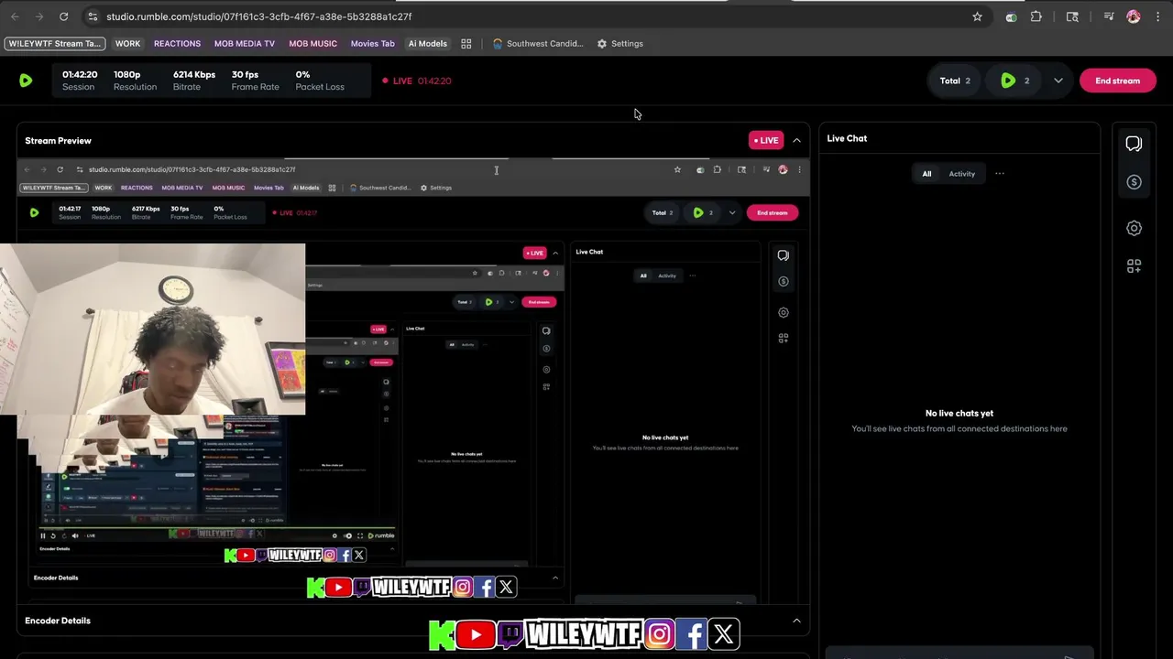Bookmark this page with the star
The height and width of the screenshot is (659, 1173).
click(977, 16)
